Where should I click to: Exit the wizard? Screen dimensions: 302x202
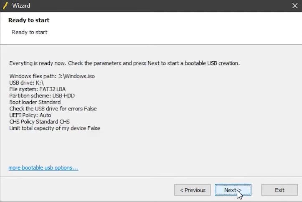pyautogui.click(x=279, y=190)
